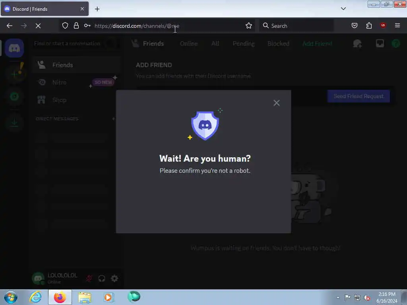407x305 pixels.
Task: Close the 'Are you human' dialog
Action: (x=277, y=103)
